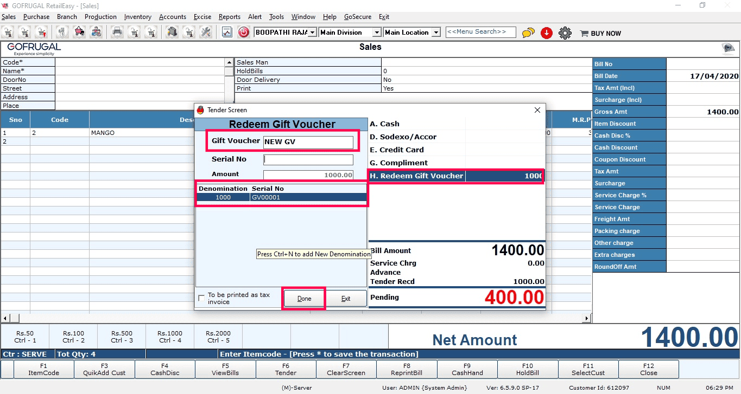
Task: Click the Exit button in Tender Screen
Action: pyautogui.click(x=346, y=299)
